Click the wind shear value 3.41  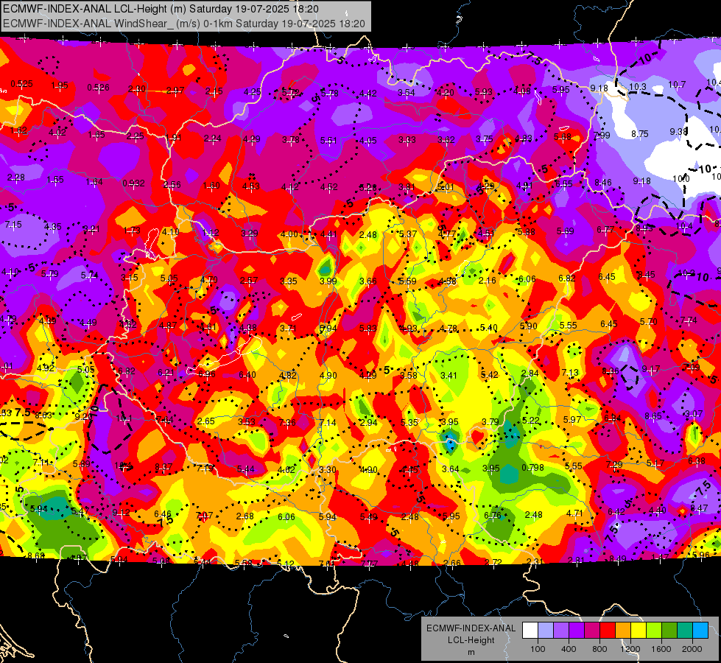click(x=449, y=376)
